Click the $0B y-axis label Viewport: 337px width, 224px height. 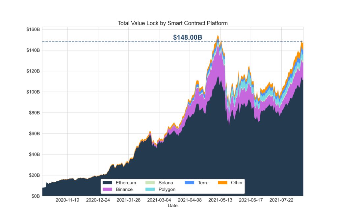[x=36, y=196]
